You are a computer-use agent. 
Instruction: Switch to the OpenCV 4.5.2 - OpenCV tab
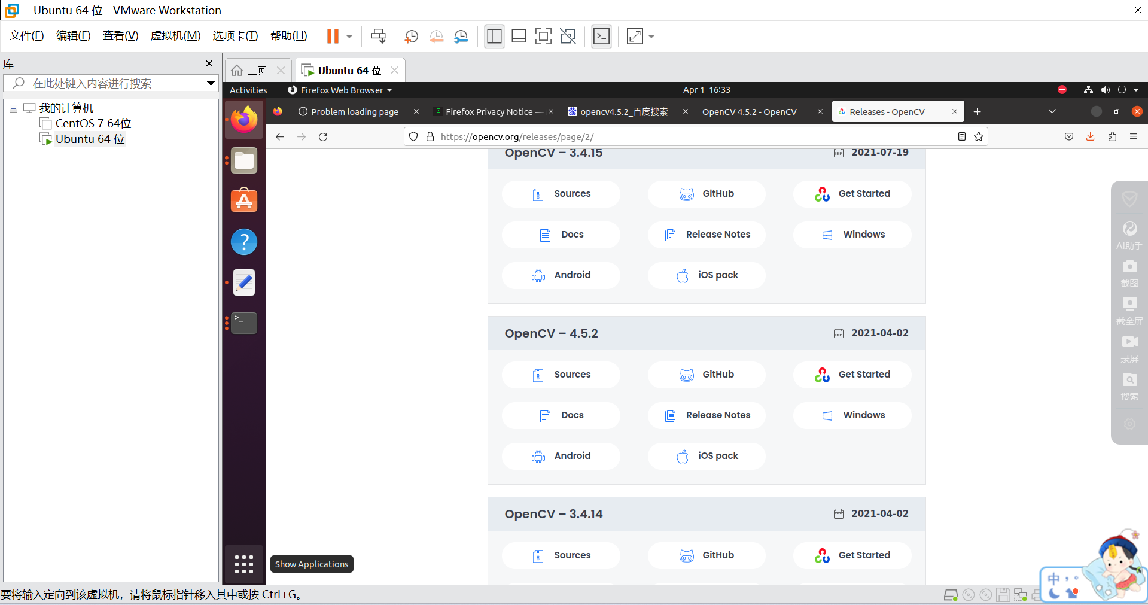(750, 111)
